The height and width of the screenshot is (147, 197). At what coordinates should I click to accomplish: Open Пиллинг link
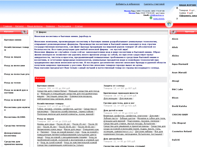pyautogui.click(x=45, y=132)
